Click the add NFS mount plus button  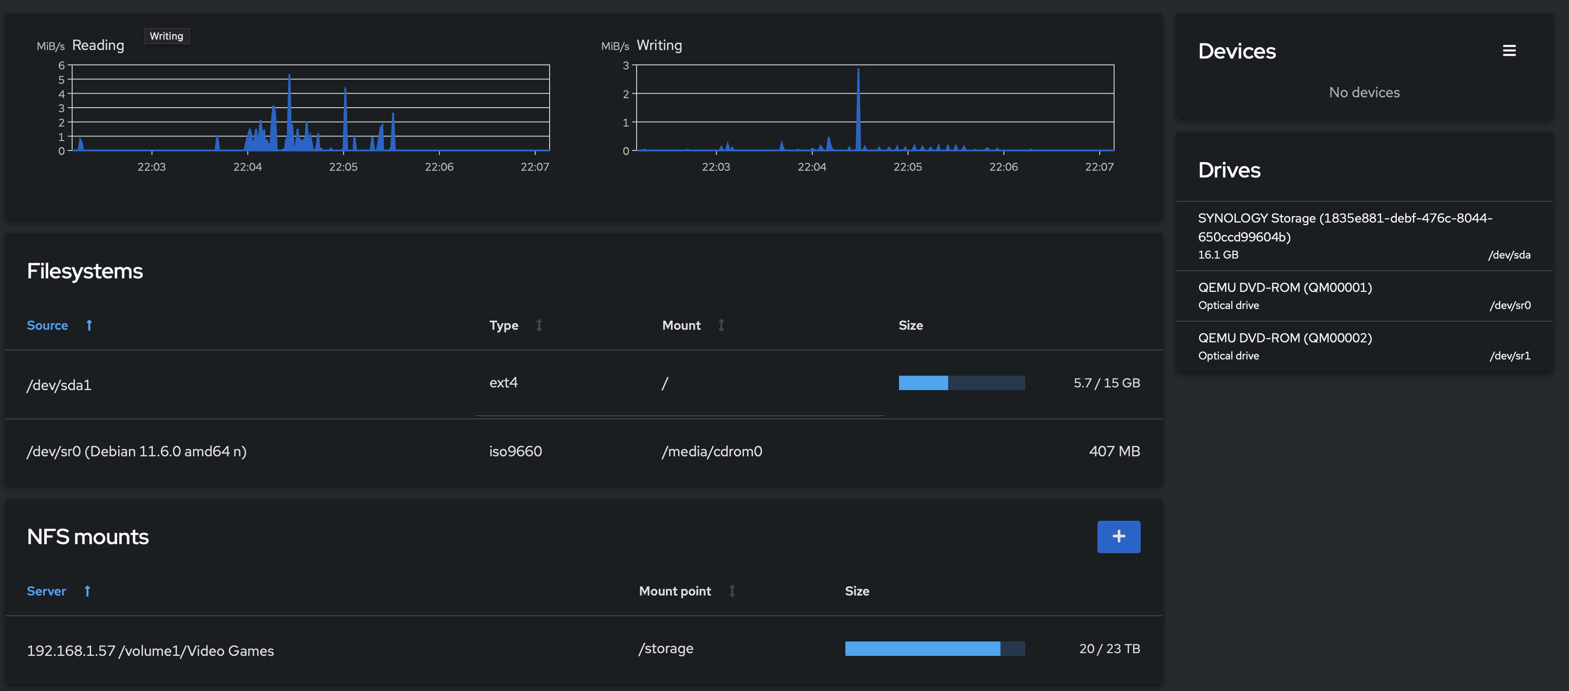[x=1118, y=536]
